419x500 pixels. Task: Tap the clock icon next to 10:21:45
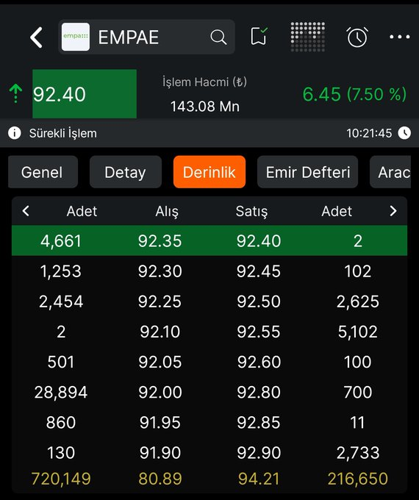[x=404, y=133]
